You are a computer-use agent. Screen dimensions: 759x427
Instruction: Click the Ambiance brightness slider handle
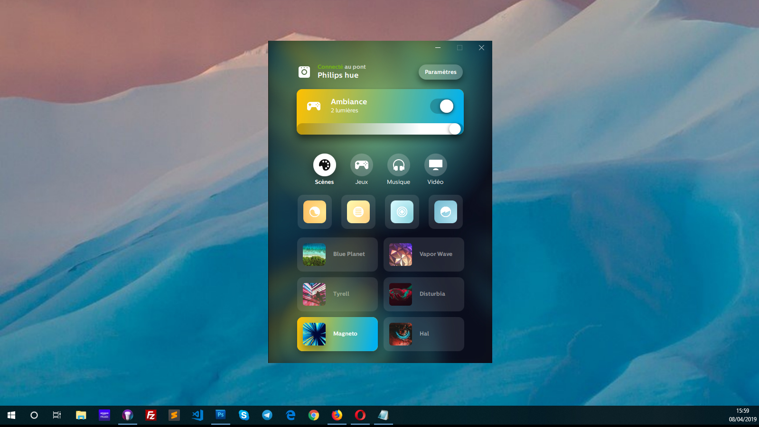pos(455,129)
